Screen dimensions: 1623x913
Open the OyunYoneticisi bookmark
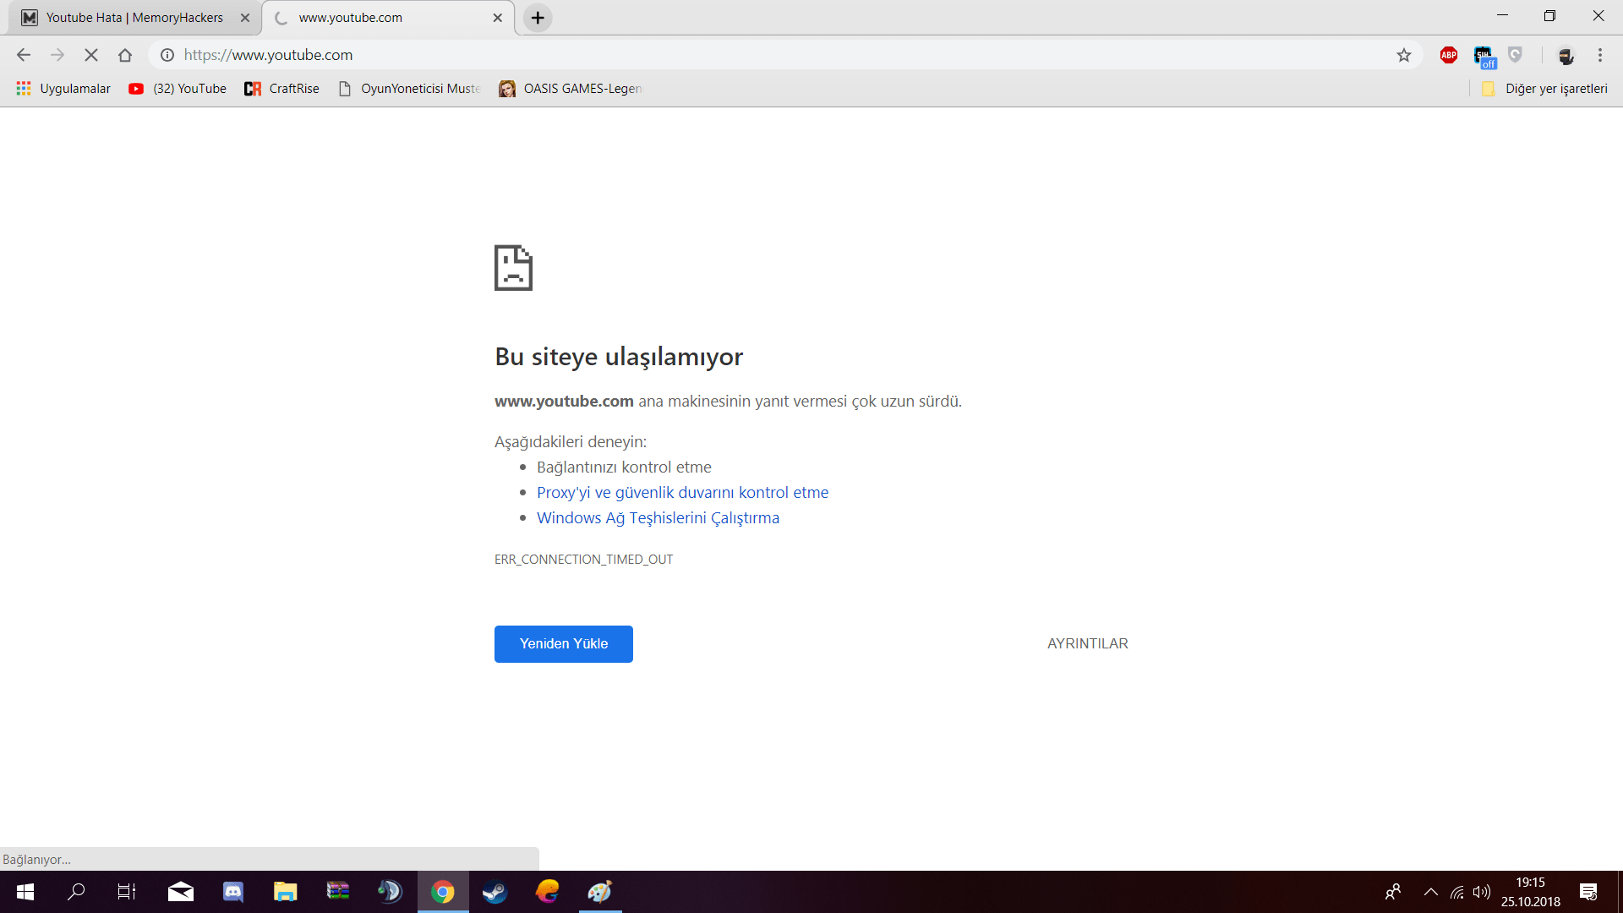point(409,89)
